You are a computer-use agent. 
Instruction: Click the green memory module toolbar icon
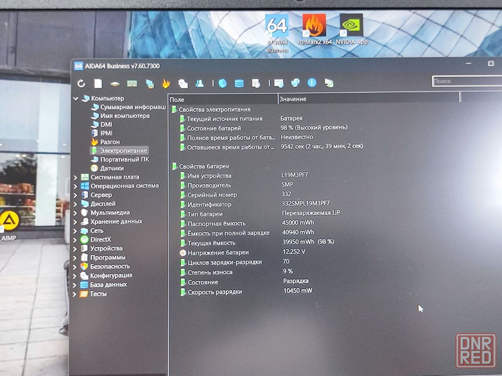click(132, 84)
